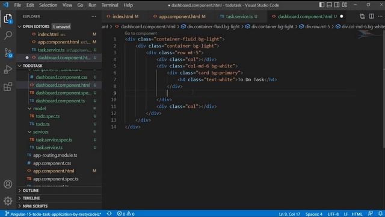Open editor more actions ellipsis
The height and width of the screenshot is (217, 385).
[380, 16]
